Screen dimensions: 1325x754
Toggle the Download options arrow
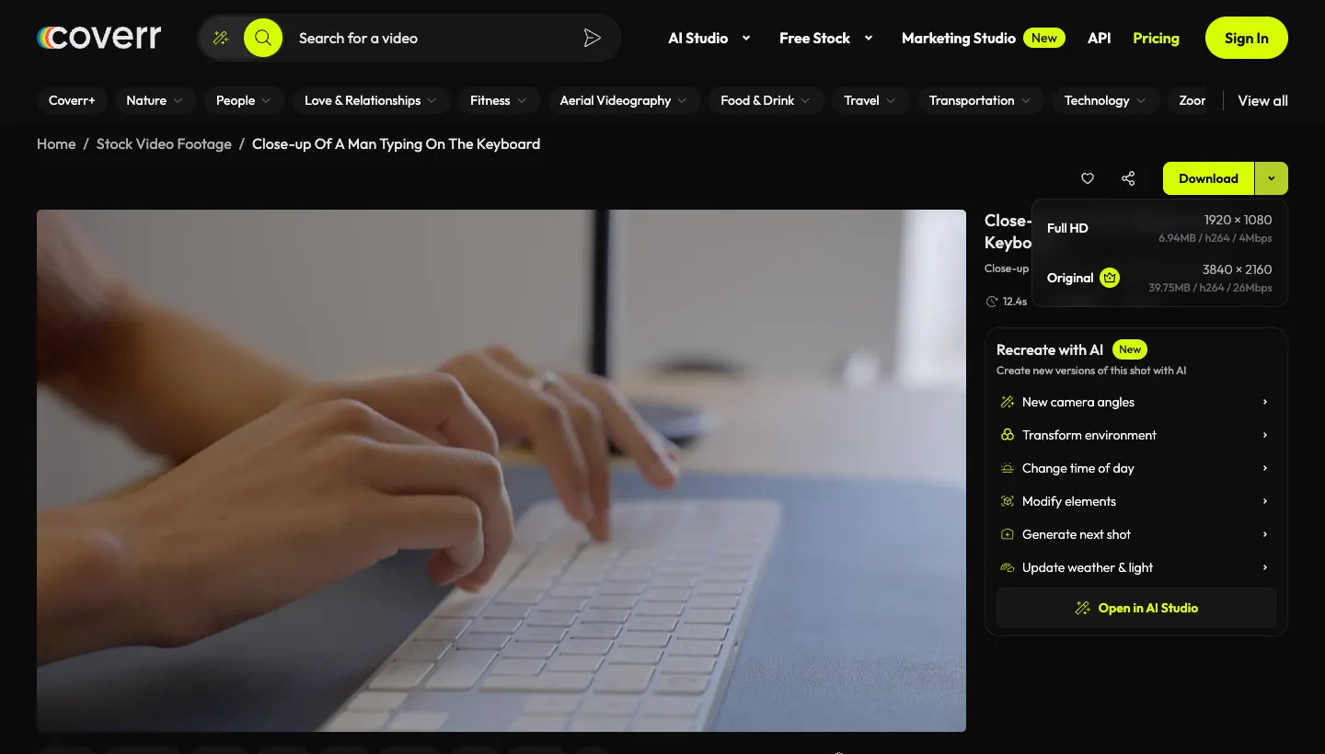point(1271,178)
